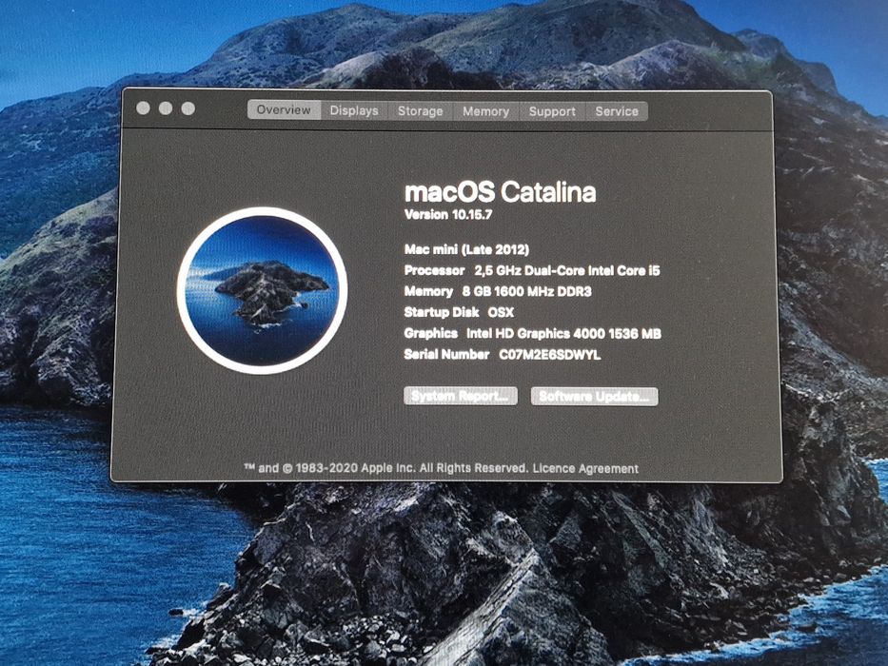Select the Memory tab

coord(486,111)
